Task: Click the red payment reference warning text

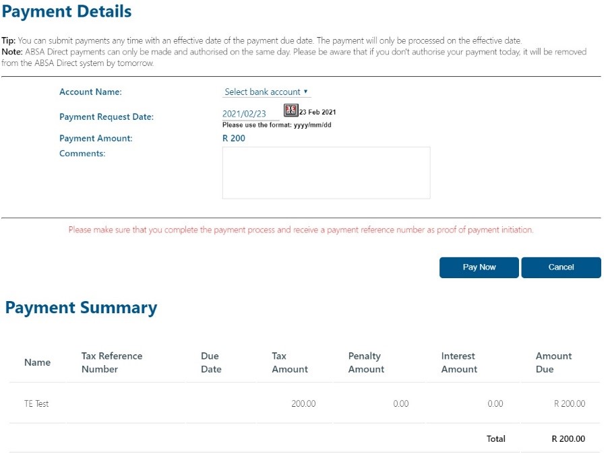Action: (x=301, y=230)
